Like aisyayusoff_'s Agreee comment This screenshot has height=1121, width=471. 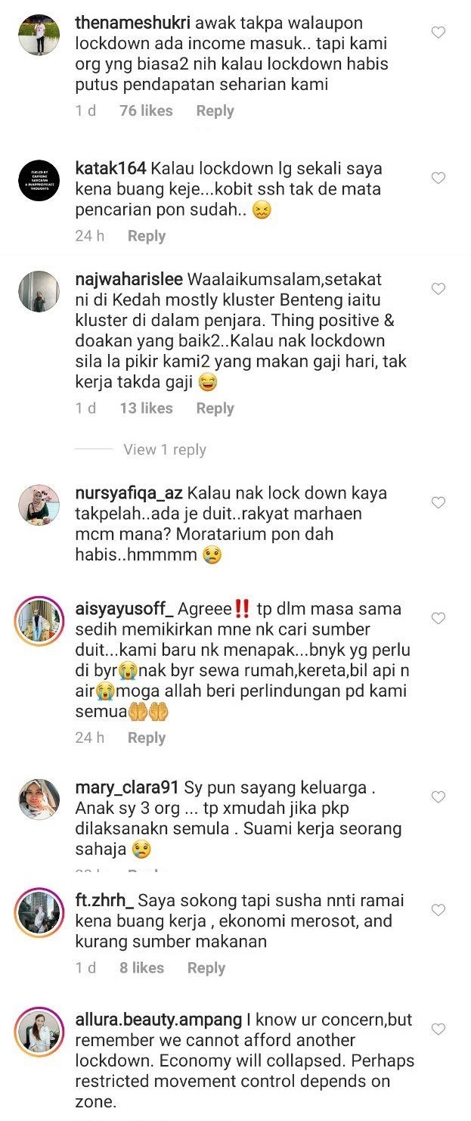438,618
